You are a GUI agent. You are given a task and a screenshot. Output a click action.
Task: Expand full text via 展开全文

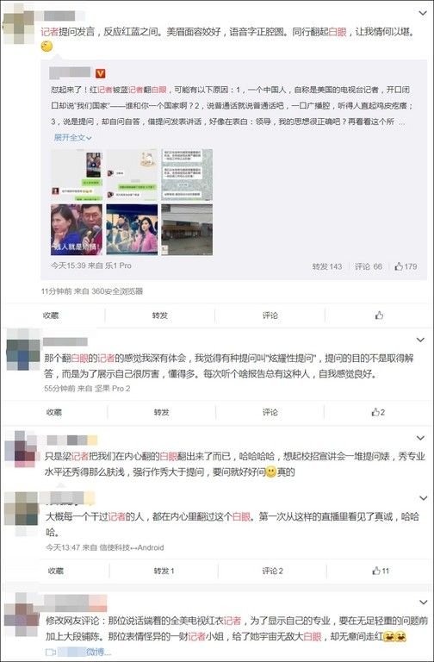tap(72, 138)
